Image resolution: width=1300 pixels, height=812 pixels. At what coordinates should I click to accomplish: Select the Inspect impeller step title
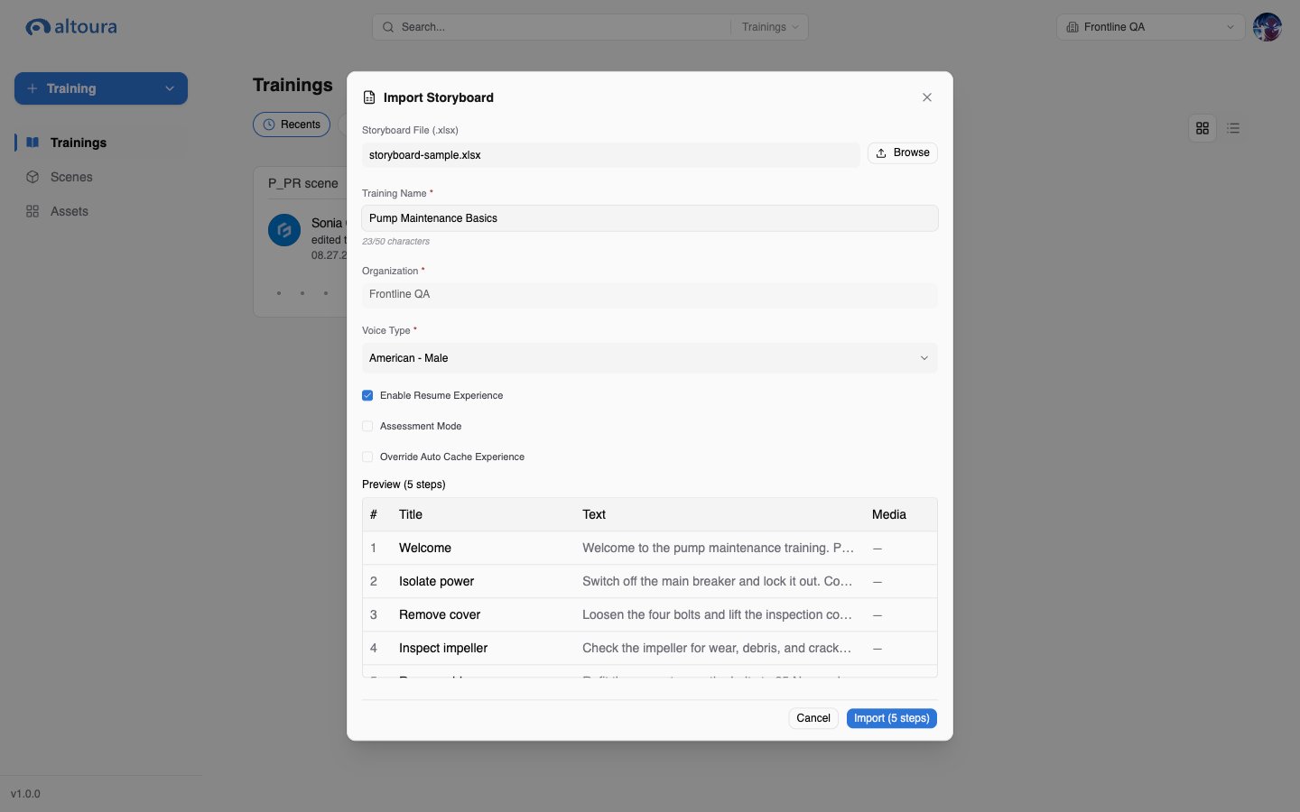click(x=443, y=648)
